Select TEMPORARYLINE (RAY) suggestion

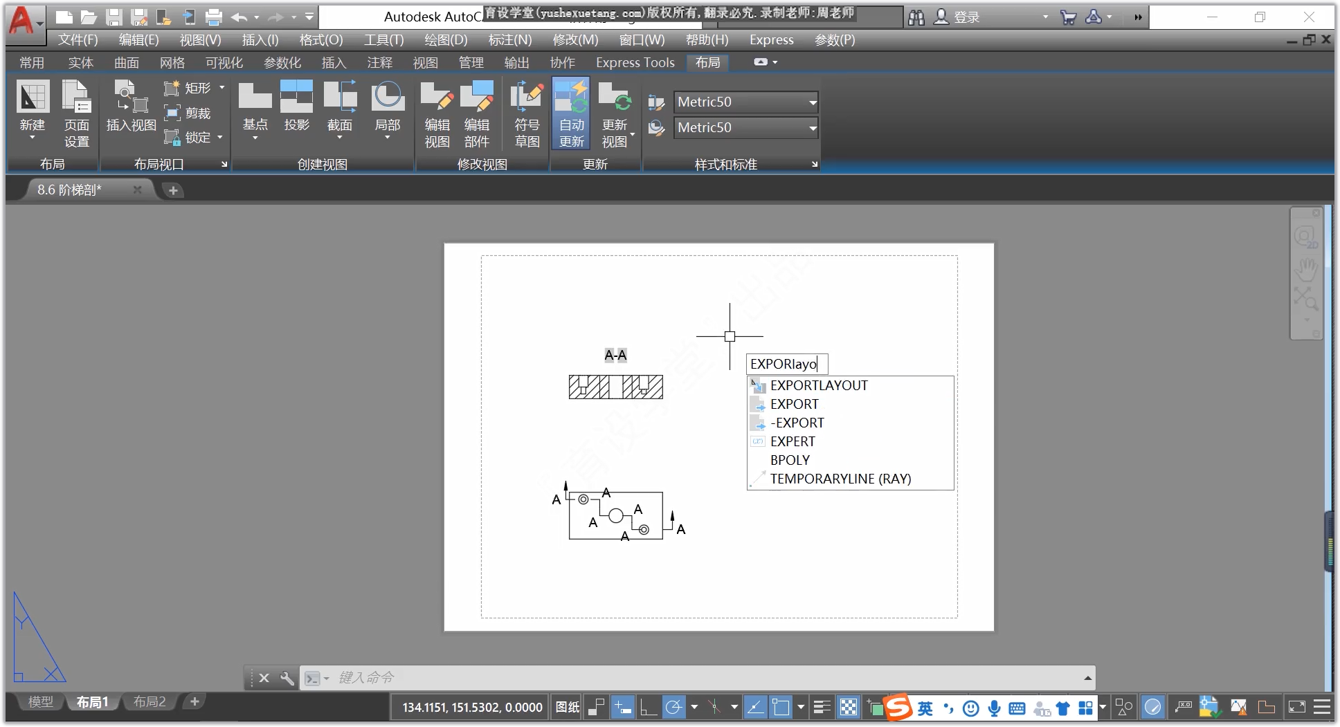[x=851, y=479]
